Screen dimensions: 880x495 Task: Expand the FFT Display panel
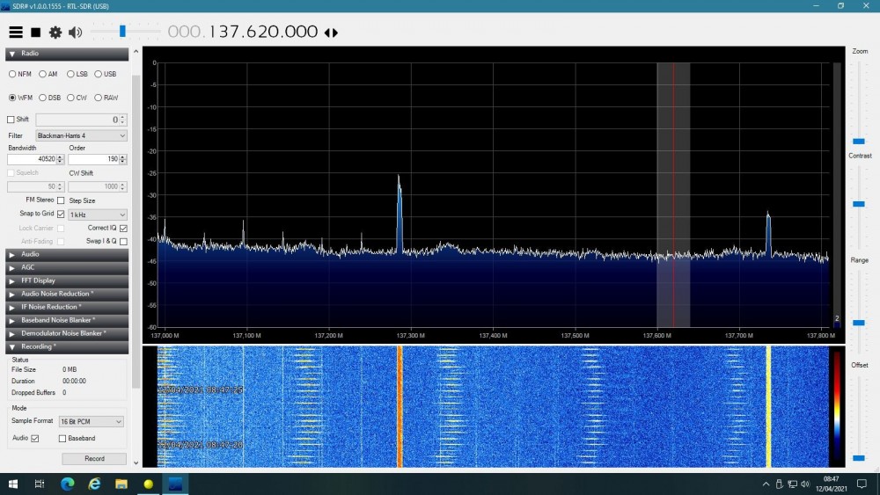pyautogui.click(x=67, y=280)
